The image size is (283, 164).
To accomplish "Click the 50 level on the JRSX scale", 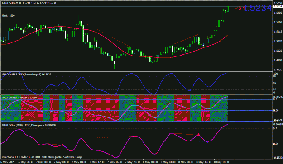I will [275, 83].
